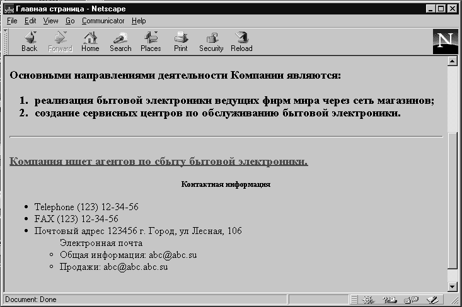This screenshot has width=462, height=307.
Task: Click the Netscape N logo
Action: (445, 41)
